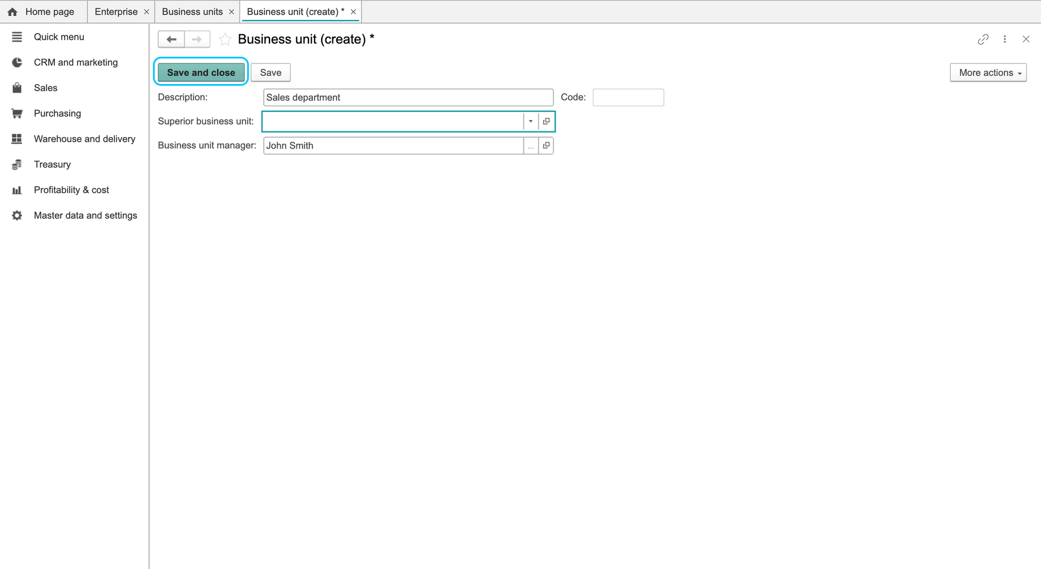Viewport: 1041px width, 569px height.
Task: Go forward with the right arrow button
Action: tap(197, 39)
